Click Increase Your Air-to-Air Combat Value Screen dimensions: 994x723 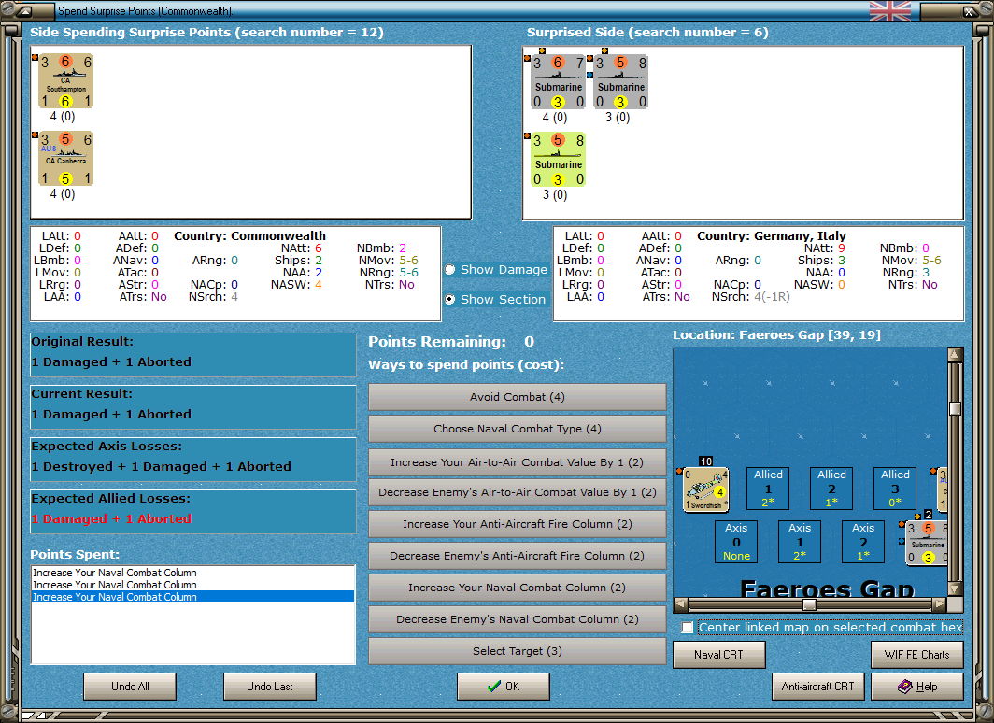pyautogui.click(x=518, y=462)
